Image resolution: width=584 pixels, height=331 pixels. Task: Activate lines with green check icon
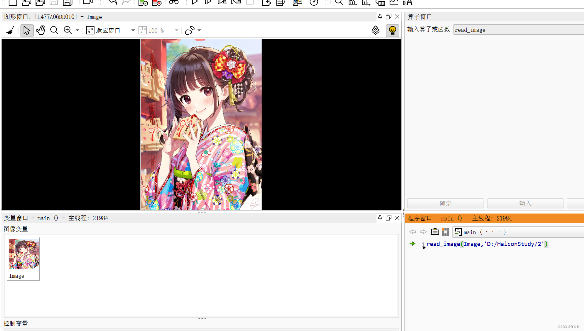tap(143, 3)
